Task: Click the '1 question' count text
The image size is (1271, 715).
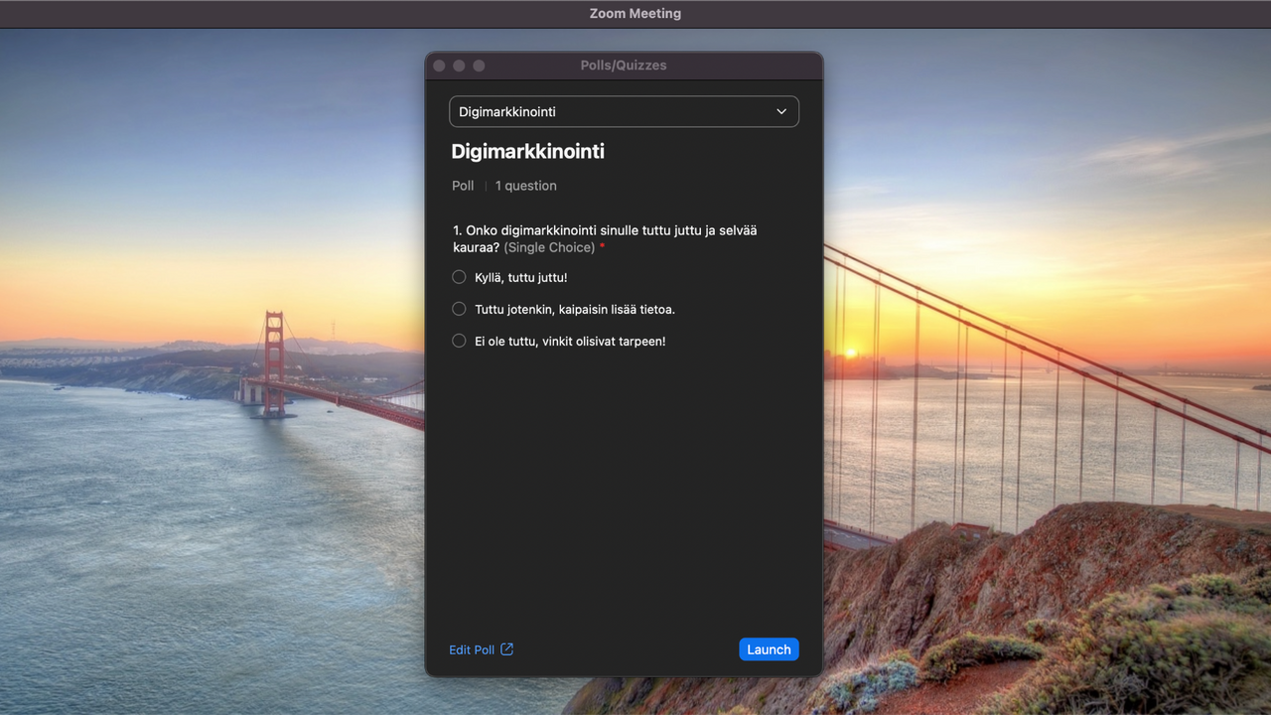Action: [x=526, y=186]
